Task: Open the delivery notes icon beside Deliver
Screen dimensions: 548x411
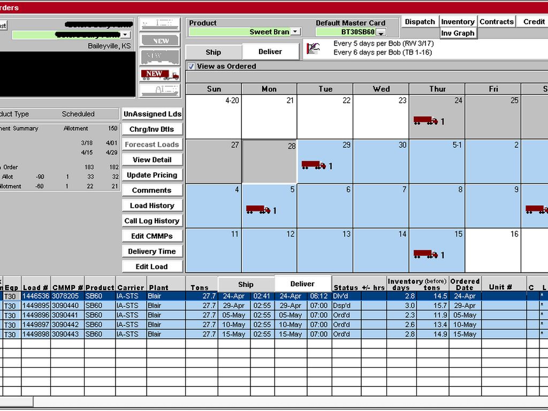Action: click(x=313, y=49)
